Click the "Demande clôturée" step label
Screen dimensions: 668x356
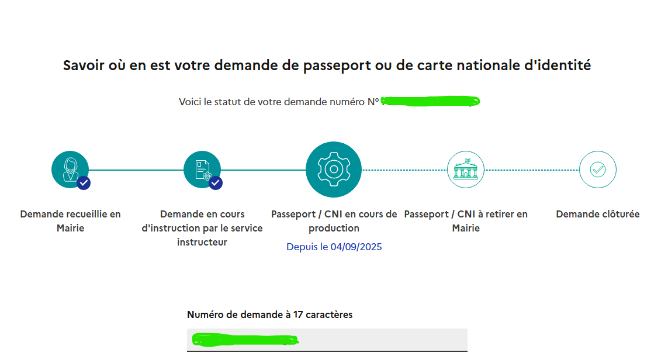[597, 214]
